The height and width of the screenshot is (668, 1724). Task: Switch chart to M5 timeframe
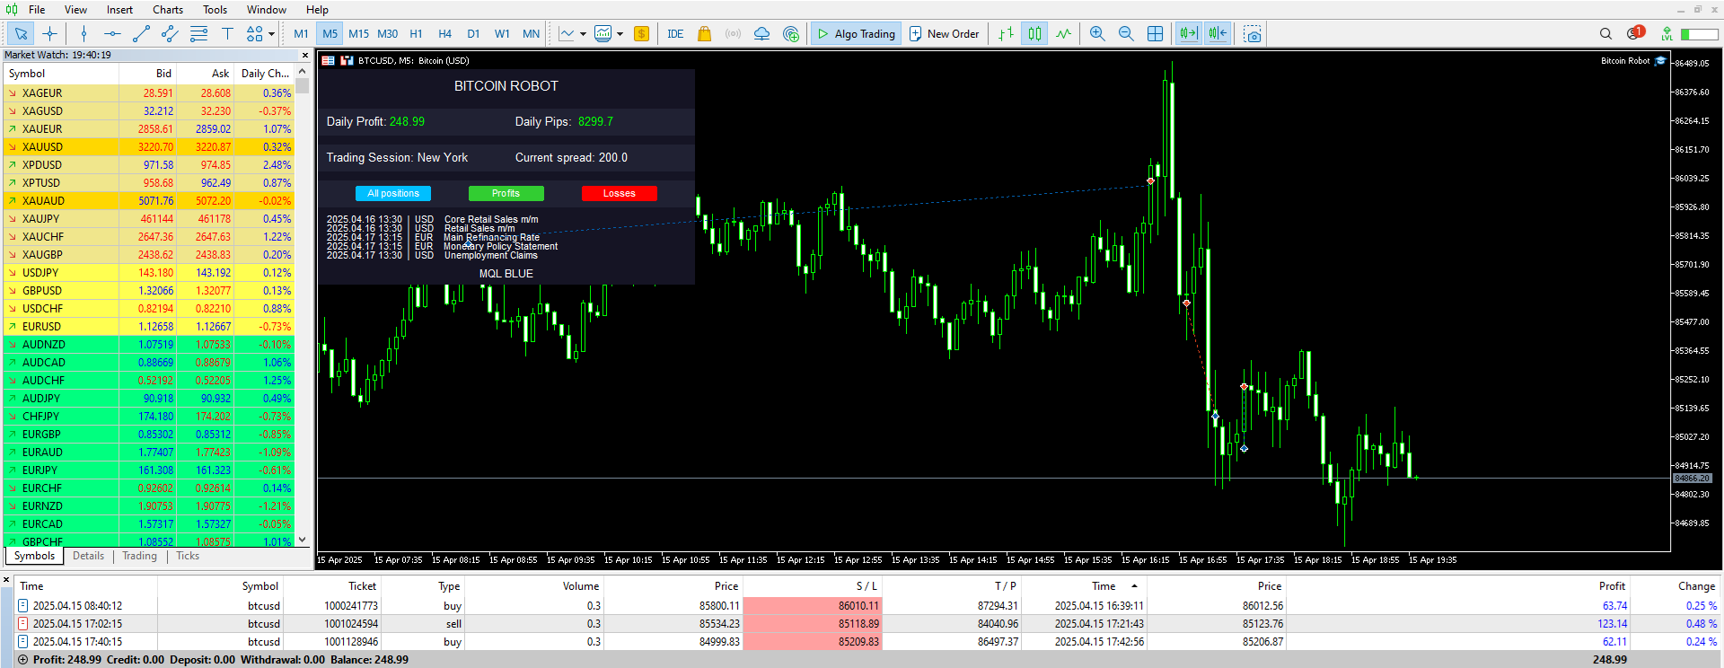[x=330, y=34]
